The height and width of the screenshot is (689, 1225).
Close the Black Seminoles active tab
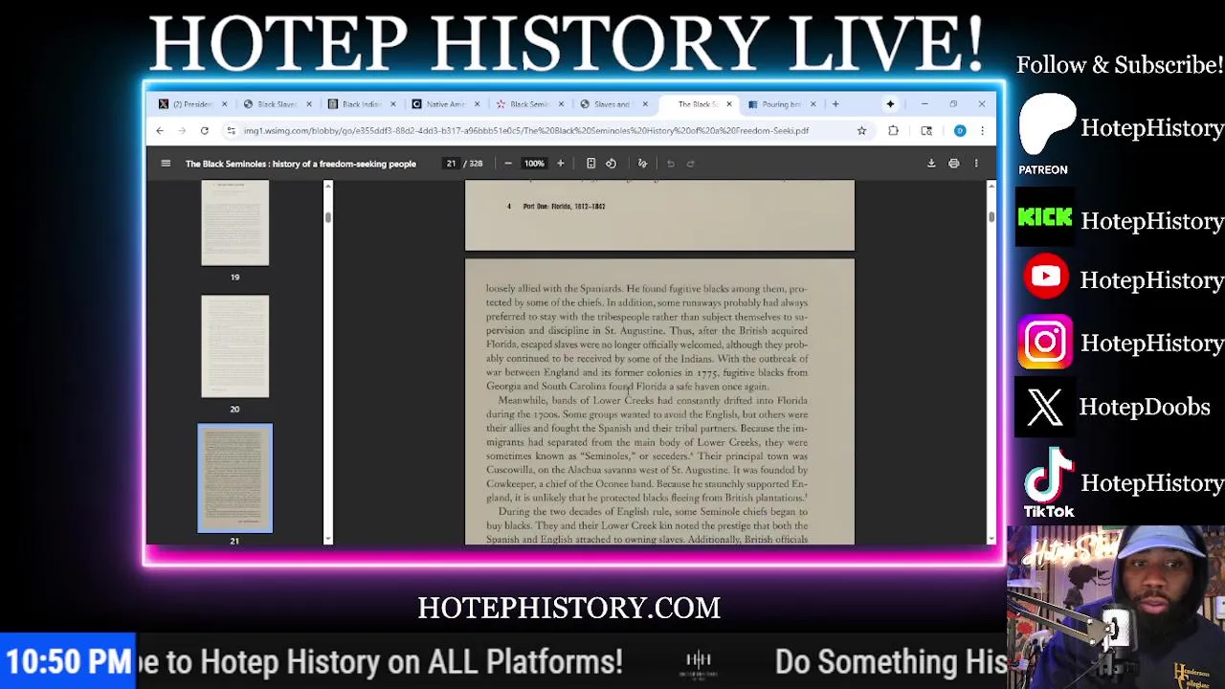point(729,104)
